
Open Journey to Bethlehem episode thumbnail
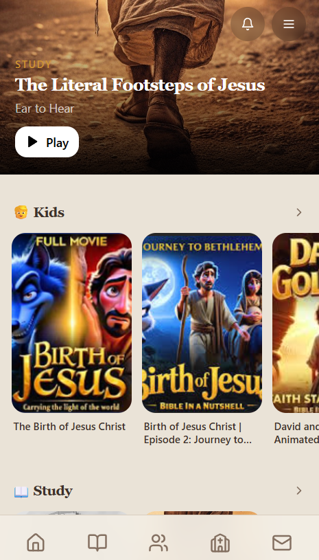202,323
